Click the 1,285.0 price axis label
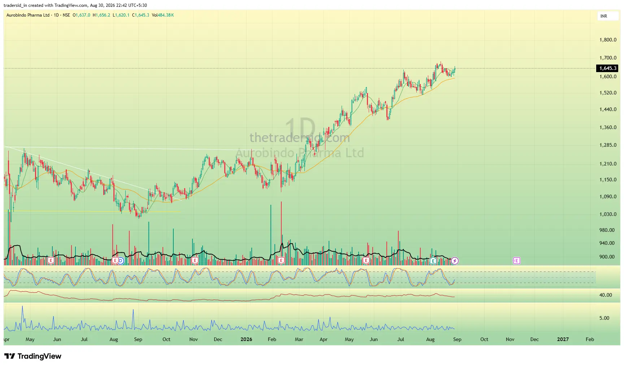This screenshot has width=624, height=367. (608, 145)
